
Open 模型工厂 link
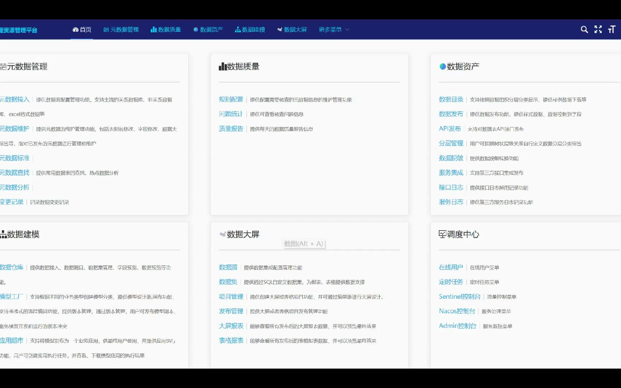pyautogui.click(x=12, y=297)
